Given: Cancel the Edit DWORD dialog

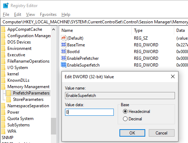Looking at the screenshot, I should pos(161,133).
